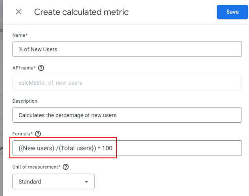249x196 pixels.
Task: Click the Formula* label text
Action: pyautogui.click(x=22, y=134)
